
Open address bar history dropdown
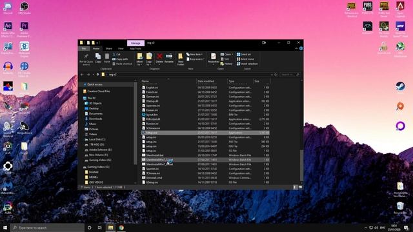[x=272, y=75]
